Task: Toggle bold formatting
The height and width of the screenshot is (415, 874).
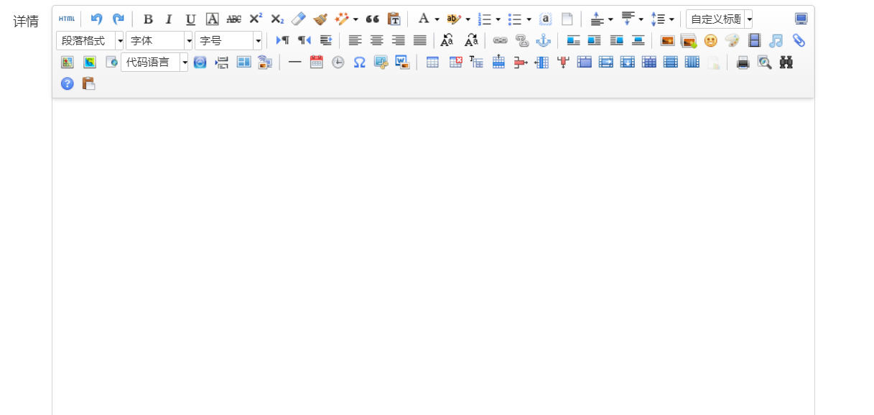Action: (x=148, y=19)
